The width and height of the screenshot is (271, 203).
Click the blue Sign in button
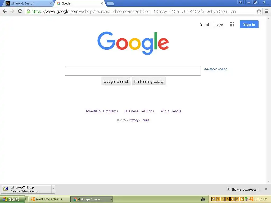pyautogui.click(x=249, y=24)
